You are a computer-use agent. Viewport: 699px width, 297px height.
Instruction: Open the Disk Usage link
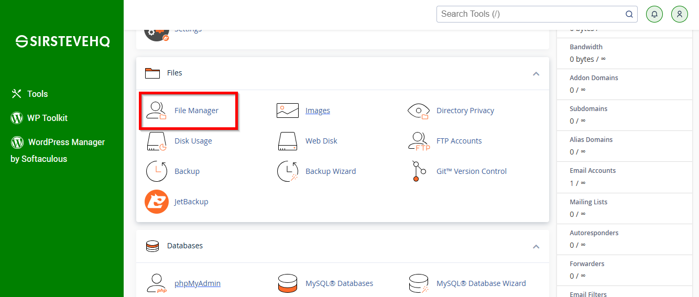point(193,141)
